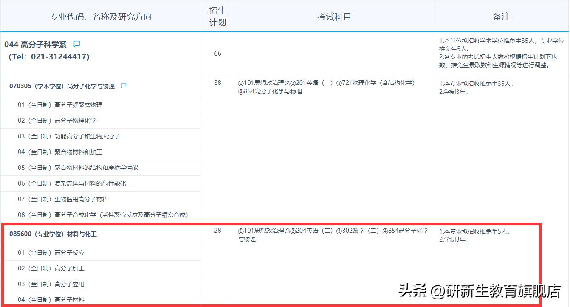Image resolution: width=570 pixels, height=307 pixels.
Task: Open the chat icon next to 070305 高分子化学与物理
Action: point(123,85)
